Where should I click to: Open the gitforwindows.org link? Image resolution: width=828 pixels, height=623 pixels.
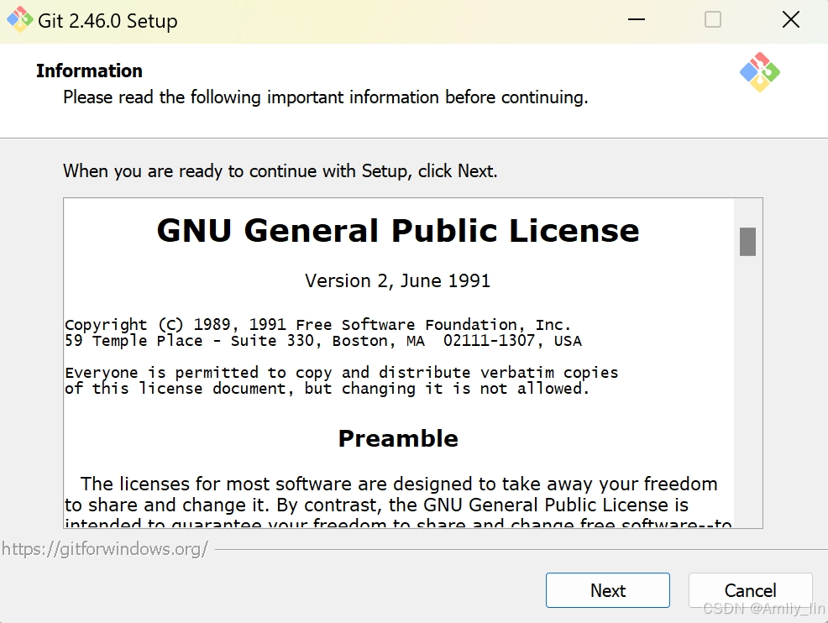pos(105,549)
